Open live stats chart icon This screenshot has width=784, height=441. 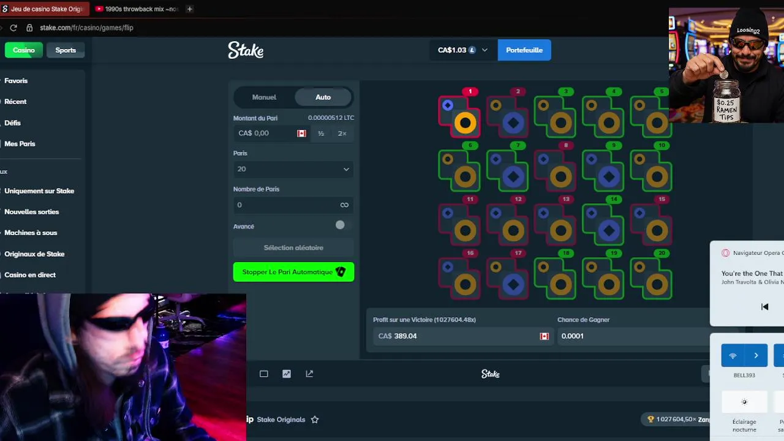click(x=287, y=374)
